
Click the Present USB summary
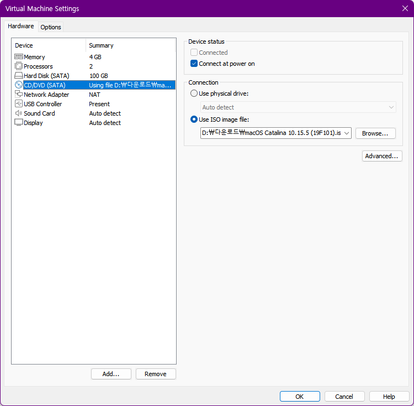point(99,104)
